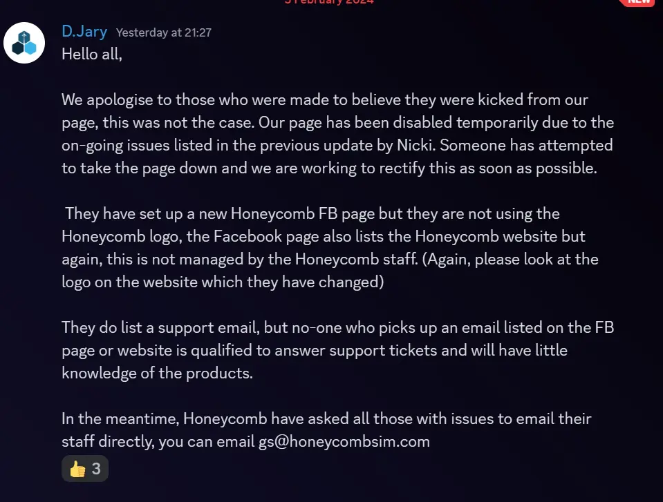This screenshot has width=663, height=502.
Task: Click the thumbs up emoji icon
Action: [77, 469]
